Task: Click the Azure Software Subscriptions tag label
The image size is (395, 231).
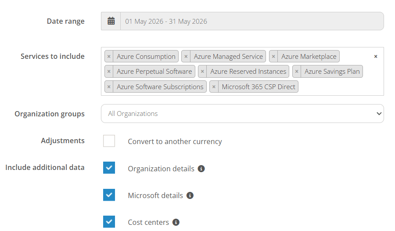Action: pos(160,87)
